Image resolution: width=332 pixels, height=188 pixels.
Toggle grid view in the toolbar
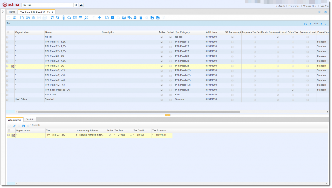tap(80, 18)
